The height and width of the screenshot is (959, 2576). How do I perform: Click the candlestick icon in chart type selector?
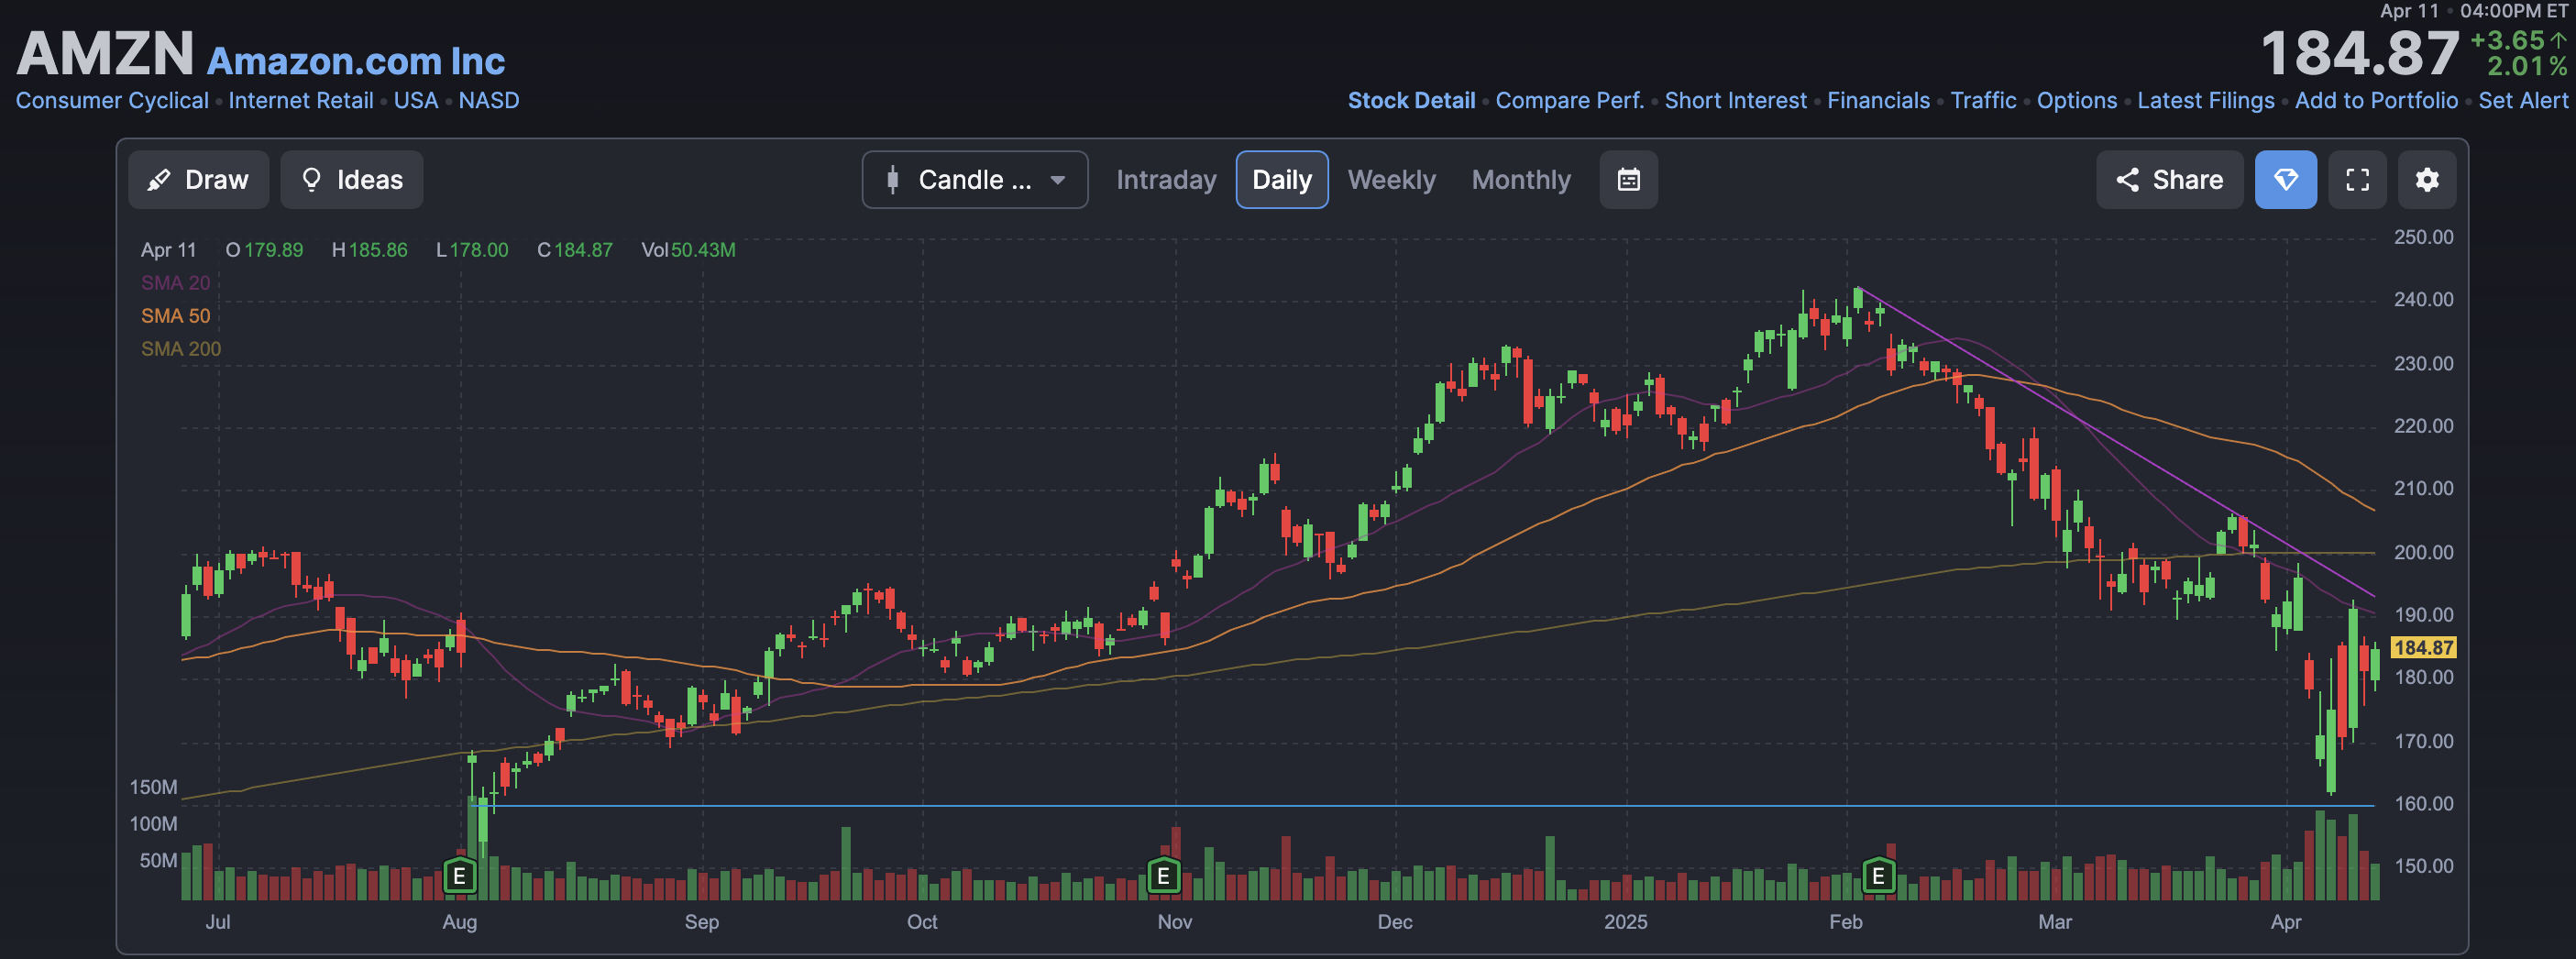[892, 180]
